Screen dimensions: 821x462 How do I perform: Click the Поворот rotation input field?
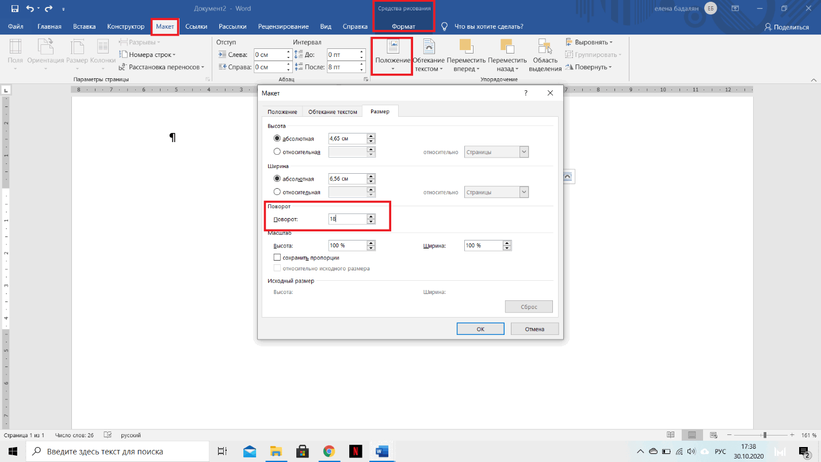tap(347, 219)
